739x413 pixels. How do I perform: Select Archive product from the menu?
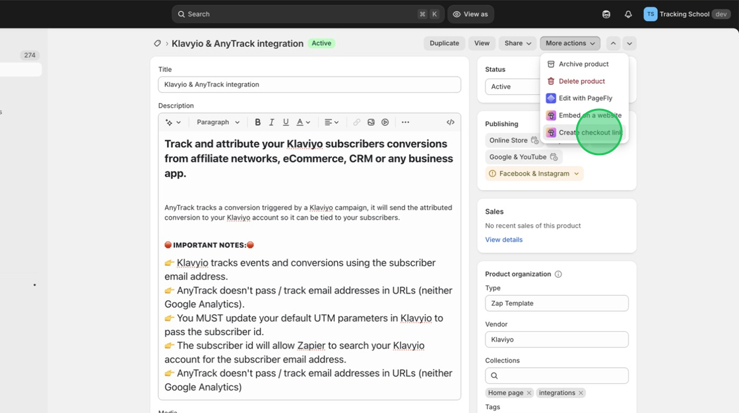tap(583, 64)
